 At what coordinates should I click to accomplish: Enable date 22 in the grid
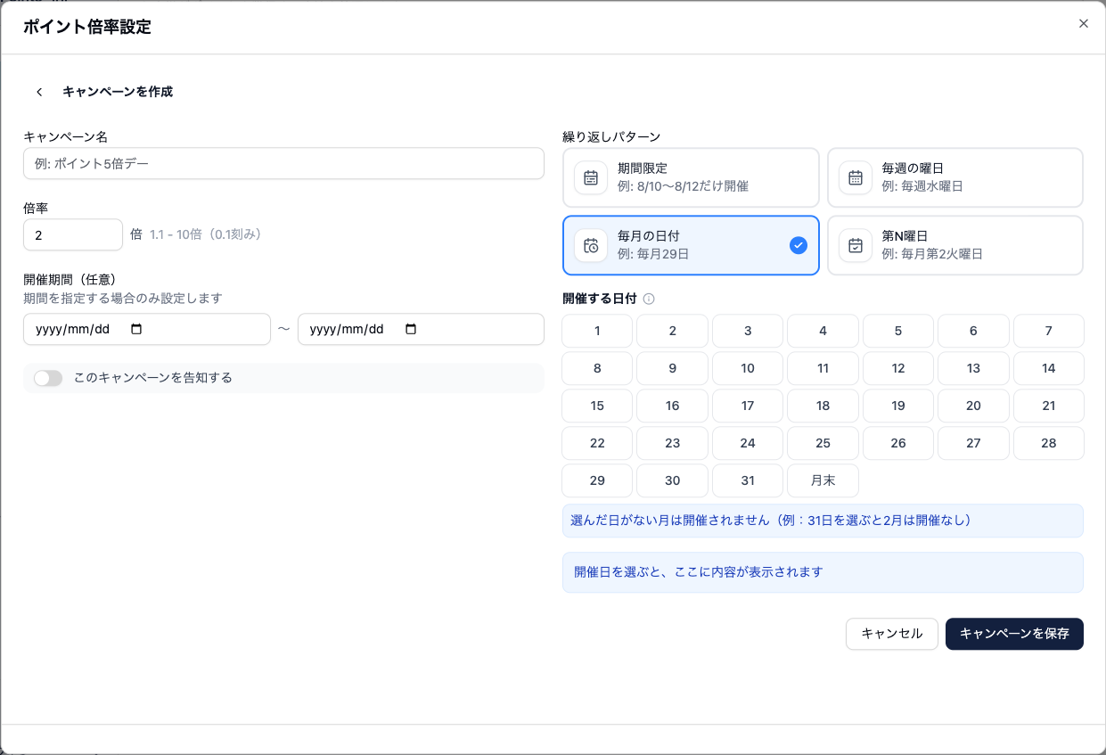pos(597,443)
